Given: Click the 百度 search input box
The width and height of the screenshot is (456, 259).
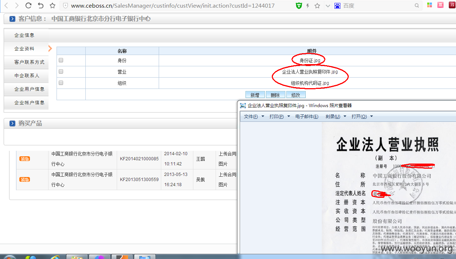Looking at the screenshot, I should [378, 6].
